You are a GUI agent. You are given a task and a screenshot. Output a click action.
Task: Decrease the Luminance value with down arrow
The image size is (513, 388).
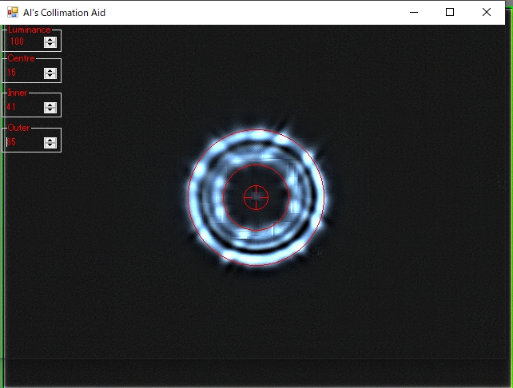(50, 45)
